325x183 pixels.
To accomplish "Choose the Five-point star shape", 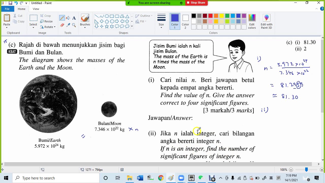I will (107, 26).
